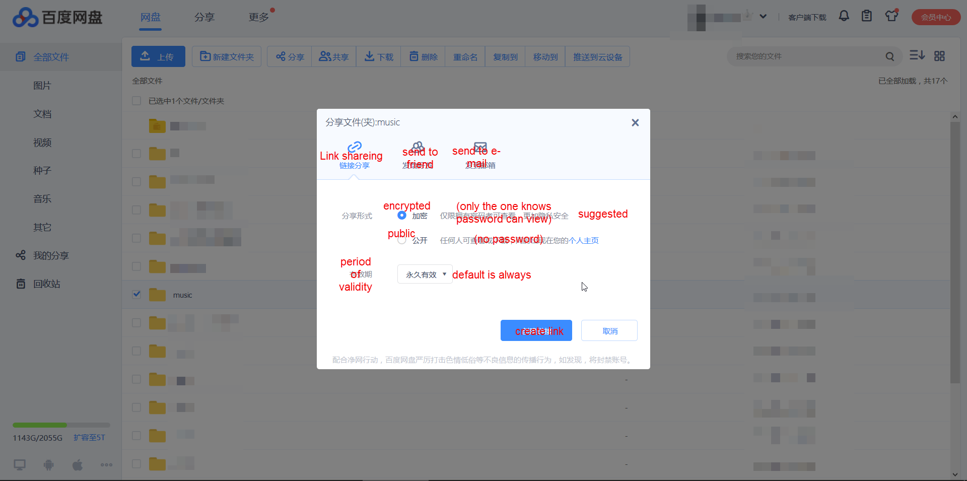Click 共享 toolbar button
Viewport: 967px width, 481px height.
tap(334, 56)
